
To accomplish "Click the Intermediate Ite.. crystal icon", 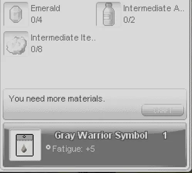I will (x=16, y=44).
